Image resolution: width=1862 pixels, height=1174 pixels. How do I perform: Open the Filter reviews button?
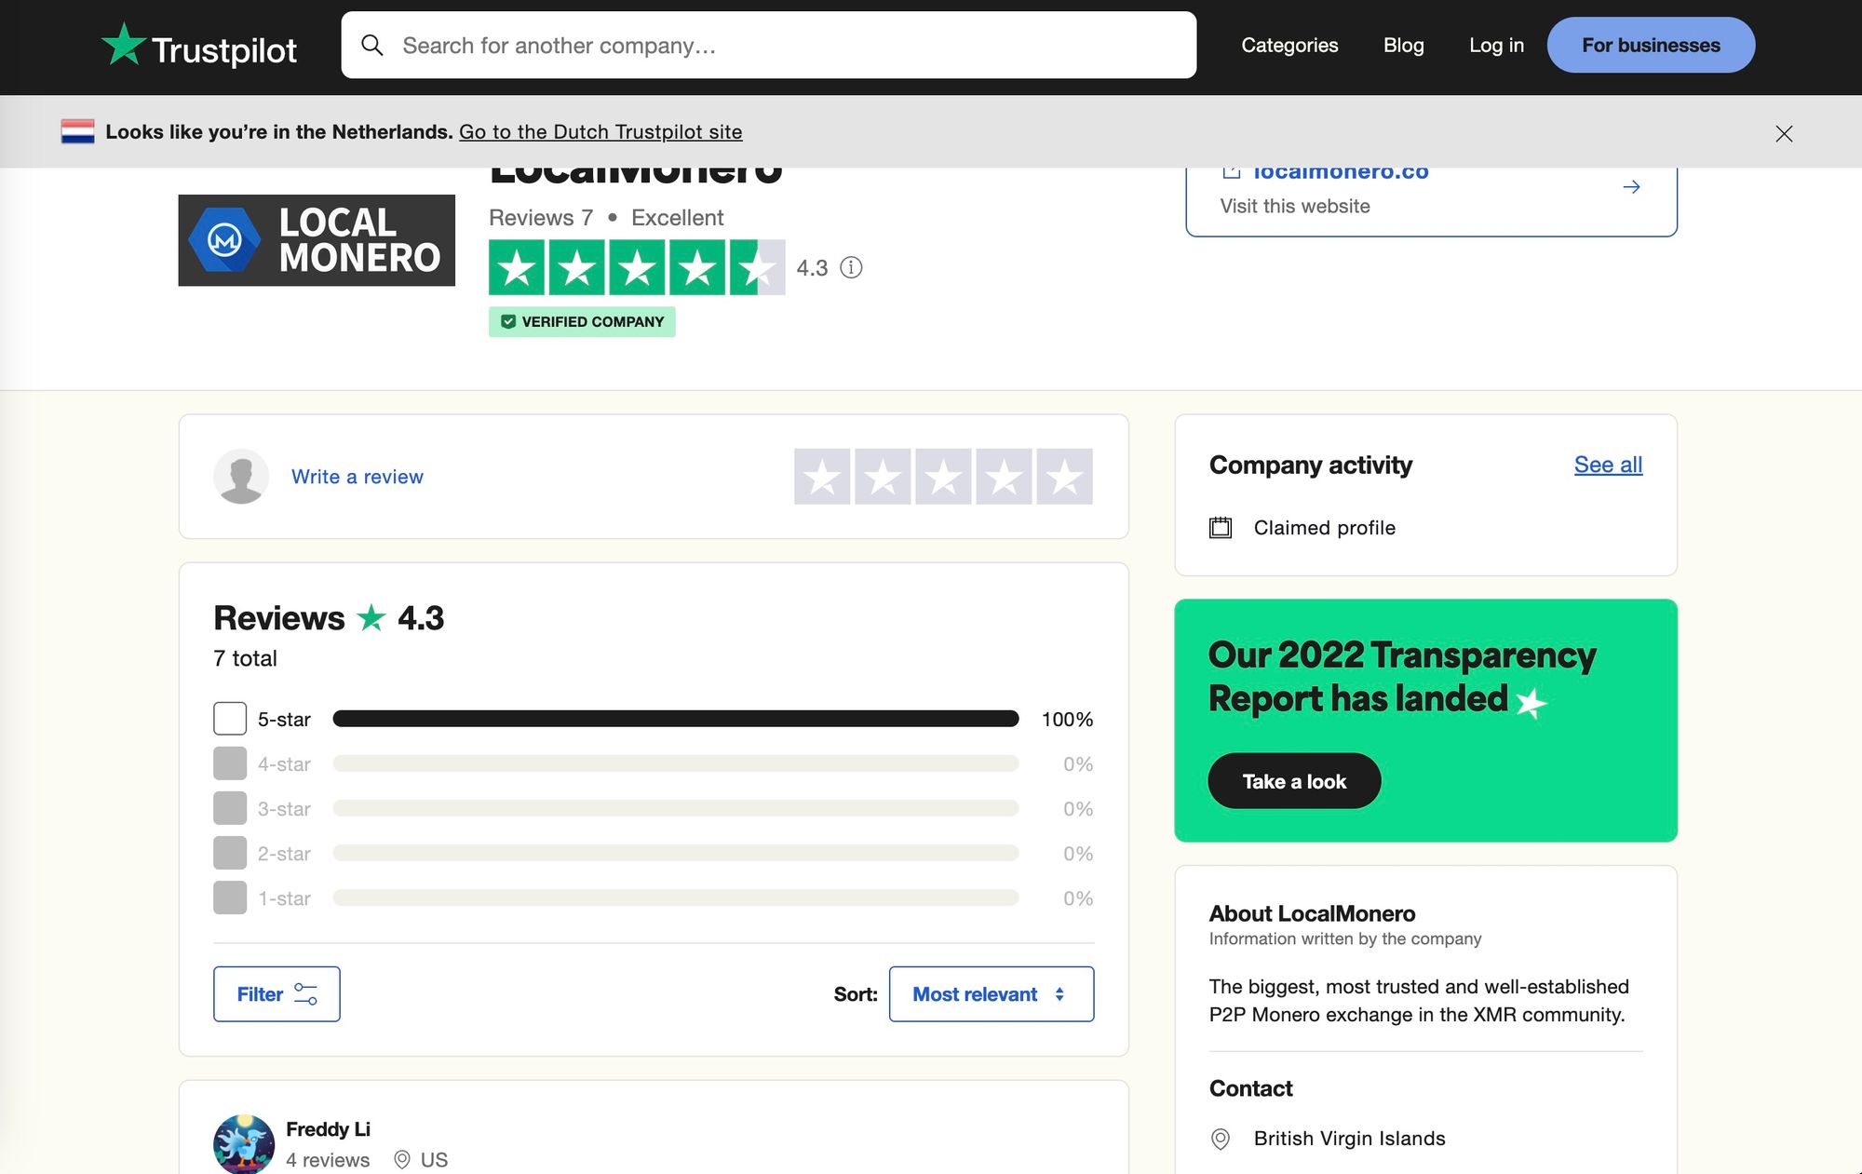coord(277,994)
